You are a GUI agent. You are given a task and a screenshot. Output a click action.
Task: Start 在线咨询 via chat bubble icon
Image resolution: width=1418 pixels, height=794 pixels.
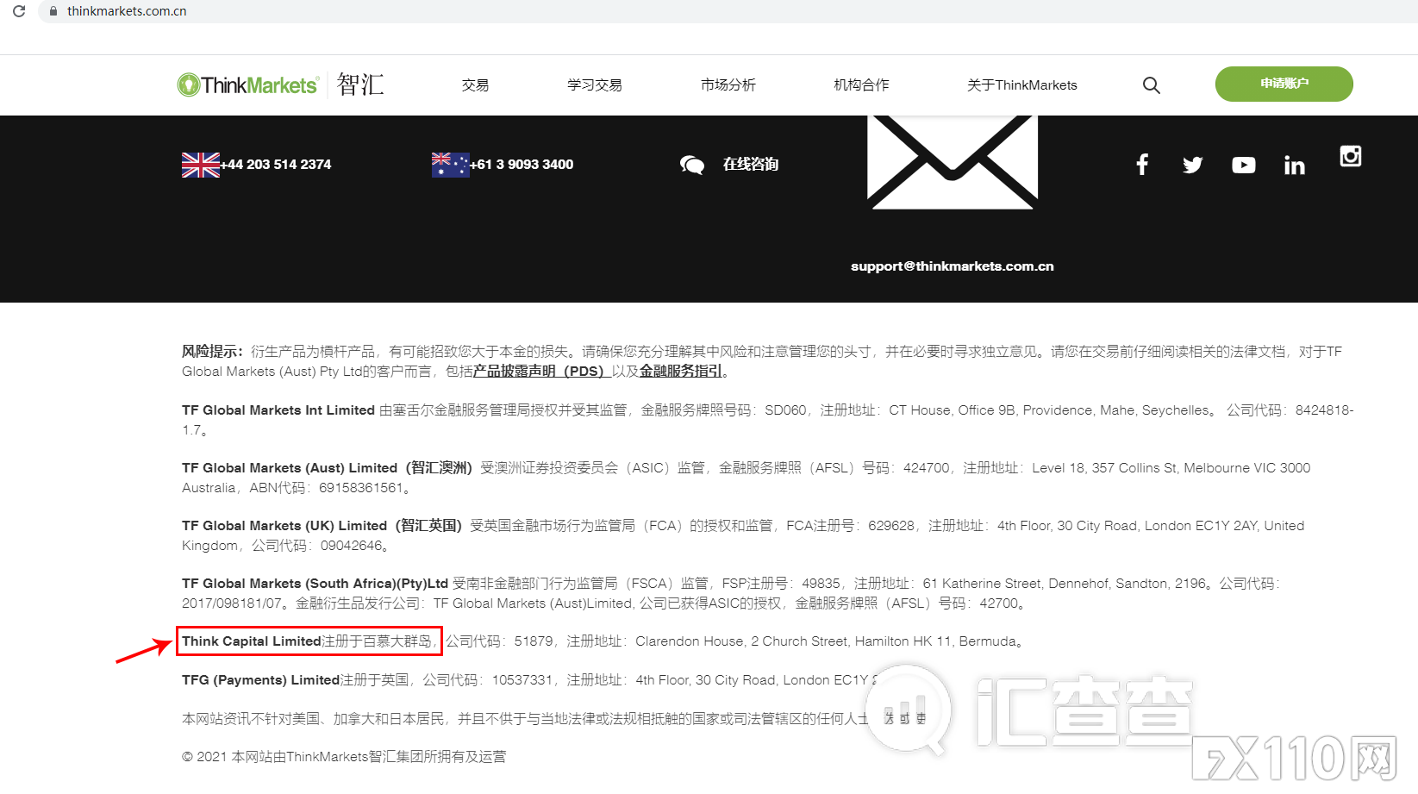point(691,164)
